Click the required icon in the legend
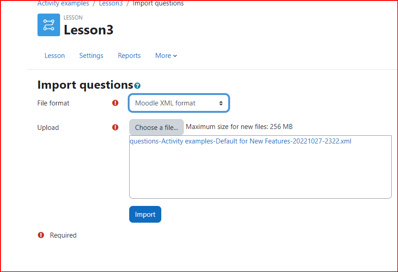398x272 pixels. point(41,235)
